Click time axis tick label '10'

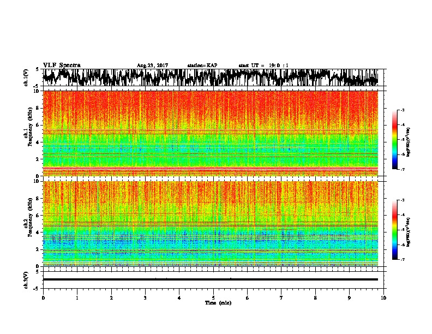383,298
